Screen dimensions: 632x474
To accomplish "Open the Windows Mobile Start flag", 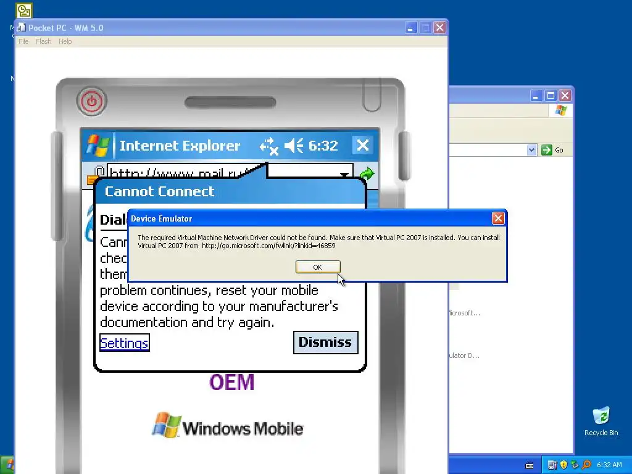I will (97, 145).
